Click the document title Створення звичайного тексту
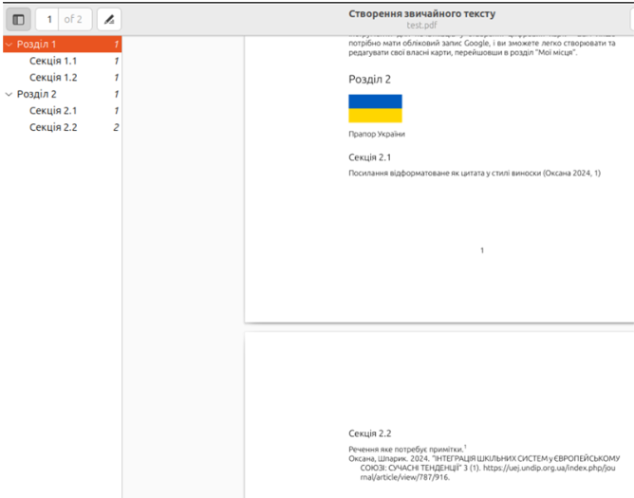The height and width of the screenshot is (498, 634). 421,14
